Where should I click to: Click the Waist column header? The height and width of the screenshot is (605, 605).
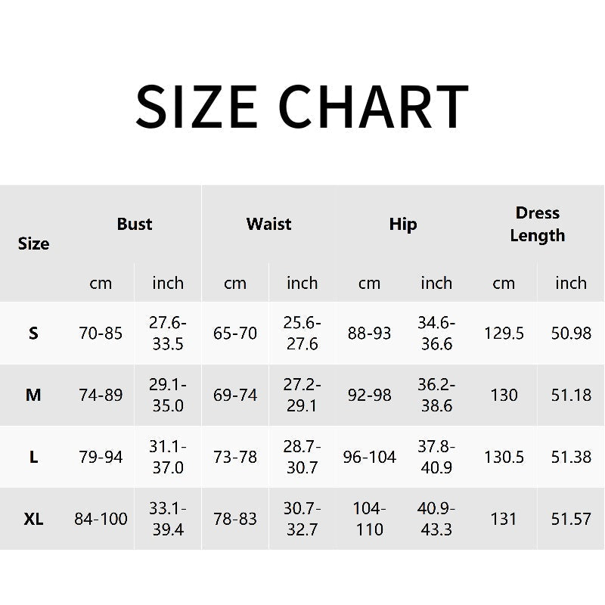pos(268,224)
